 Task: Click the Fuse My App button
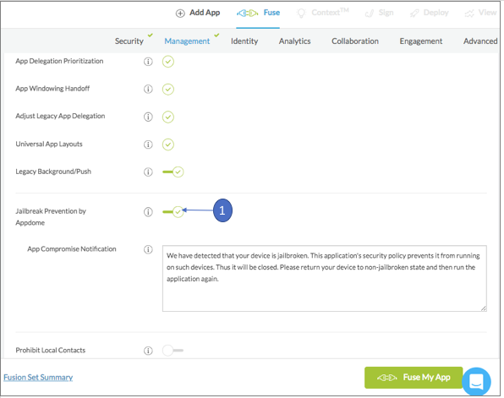pos(414,378)
